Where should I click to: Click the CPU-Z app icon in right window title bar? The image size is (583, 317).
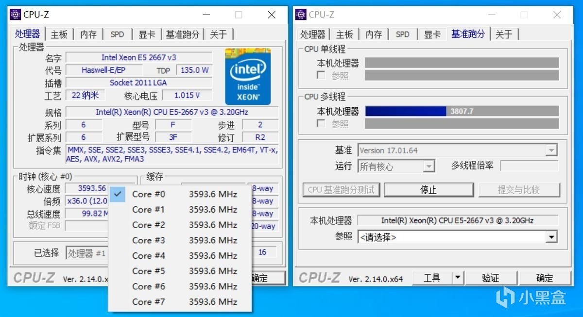[x=301, y=15]
